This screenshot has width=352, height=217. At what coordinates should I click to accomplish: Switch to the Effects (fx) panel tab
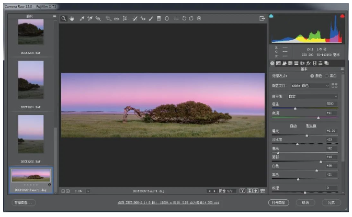tap(309, 63)
